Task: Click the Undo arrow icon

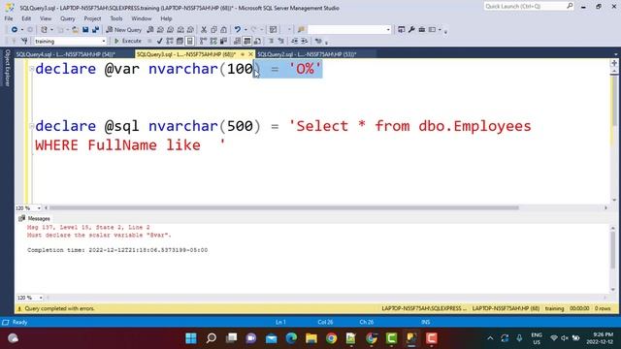Action: (237, 30)
